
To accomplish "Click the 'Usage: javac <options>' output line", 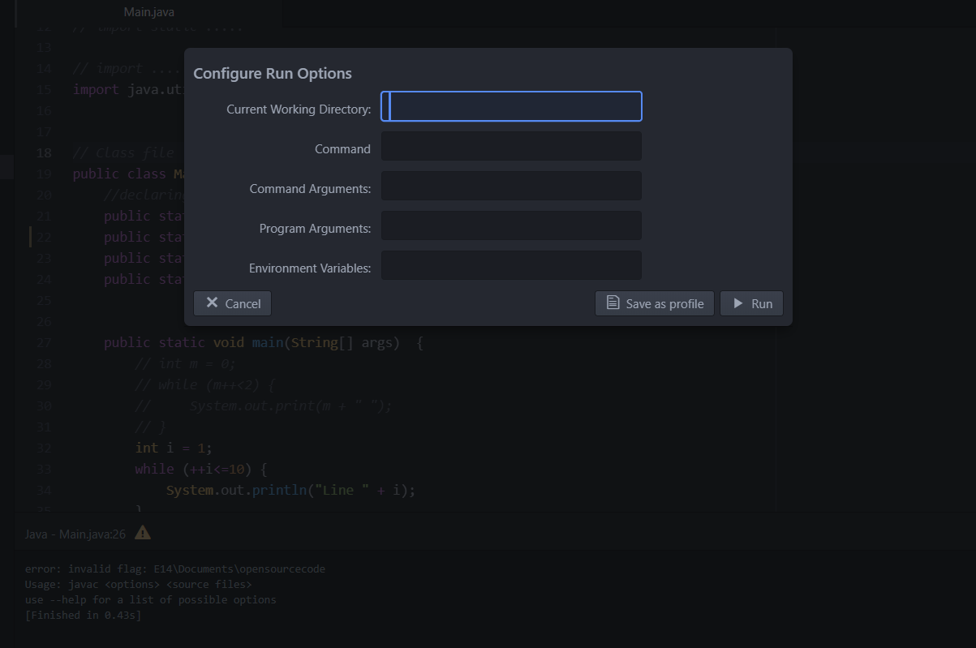I will (x=139, y=584).
